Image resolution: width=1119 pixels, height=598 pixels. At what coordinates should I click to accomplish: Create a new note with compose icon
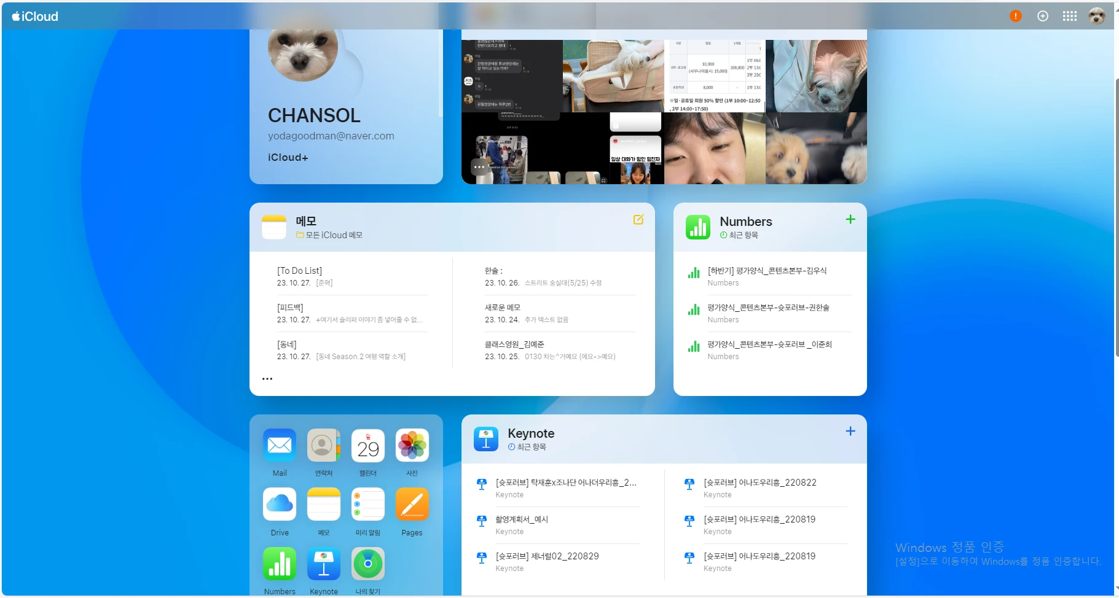coord(638,219)
